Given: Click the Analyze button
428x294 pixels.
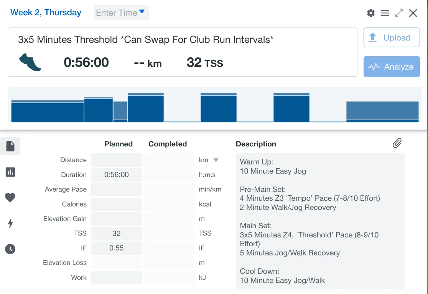Looking at the screenshot, I should tap(392, 67).
